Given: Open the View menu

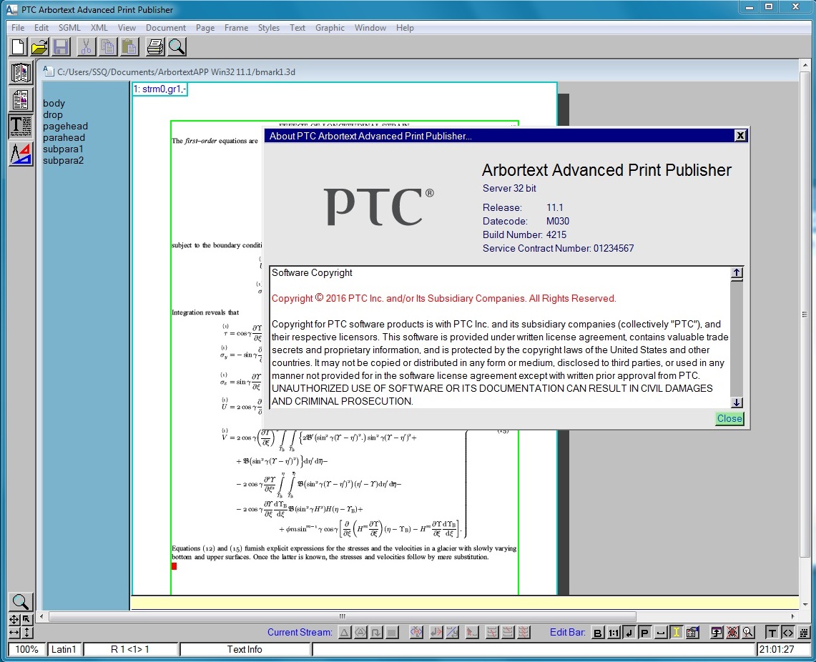Looking at the screenshot, I should coord(127,28).
